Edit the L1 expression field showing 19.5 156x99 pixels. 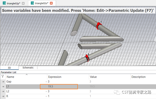click(x=59, y=86)
